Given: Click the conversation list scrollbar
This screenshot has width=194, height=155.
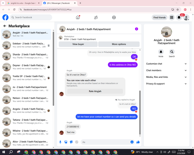Looking at the screenshot, I should 53,69.
